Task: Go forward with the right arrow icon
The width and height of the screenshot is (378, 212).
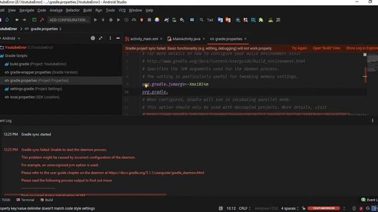Action: click(x=24, y=20)
